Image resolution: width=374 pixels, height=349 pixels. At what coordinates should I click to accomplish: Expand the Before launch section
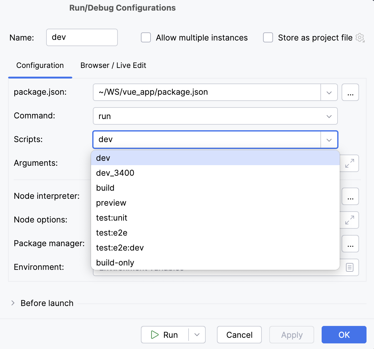click(13, 303)
